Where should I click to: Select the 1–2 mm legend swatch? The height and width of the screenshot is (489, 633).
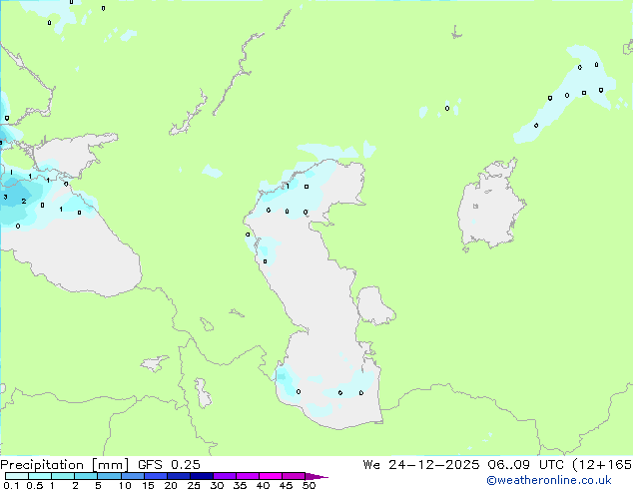(63, 476)
